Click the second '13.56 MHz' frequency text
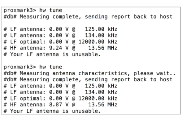 103,105
